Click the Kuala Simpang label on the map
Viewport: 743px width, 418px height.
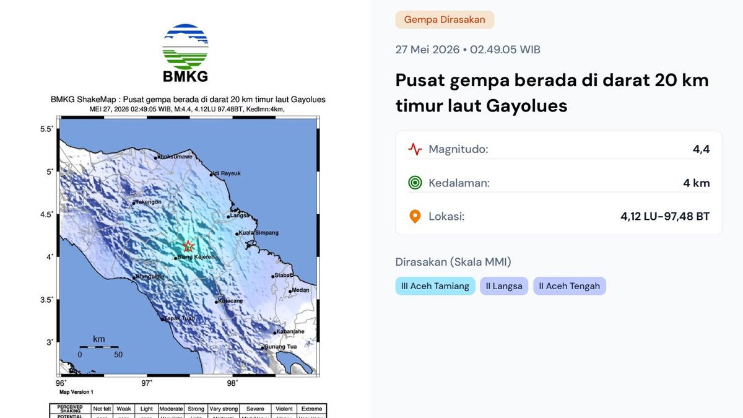[259, 232]
